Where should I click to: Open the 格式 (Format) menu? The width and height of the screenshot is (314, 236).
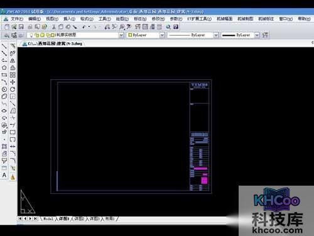point(87,19)
